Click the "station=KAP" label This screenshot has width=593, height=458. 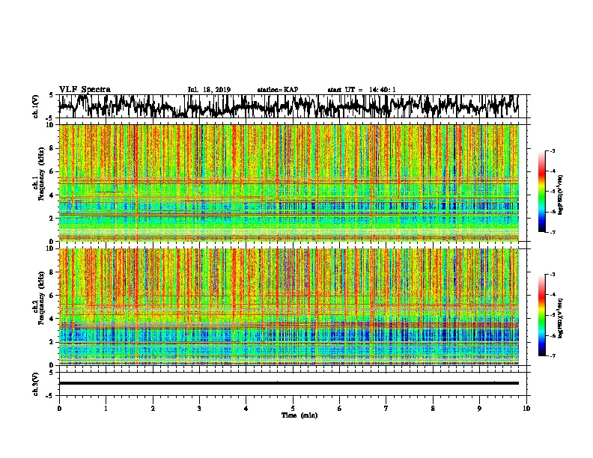pos(278,90)
